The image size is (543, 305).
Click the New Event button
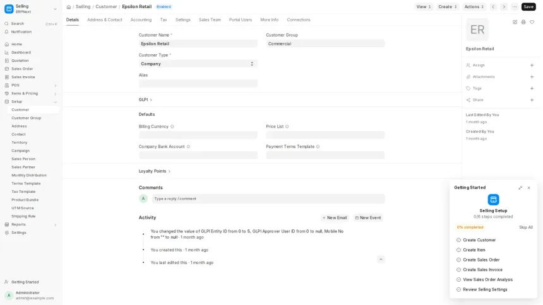pyautogui.click(x=367, y=218)
